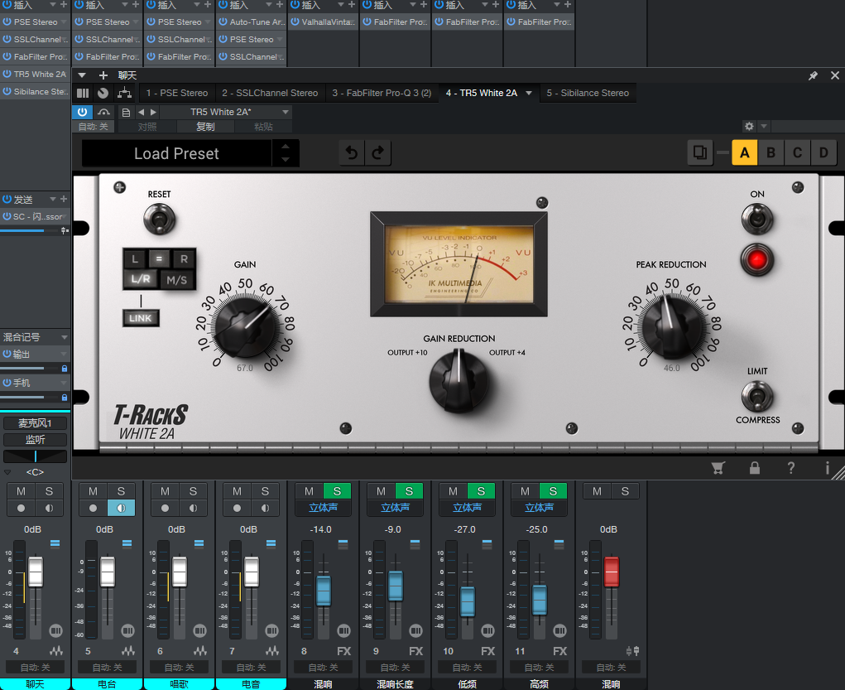The image size is (845, 690).
Task: Flip the LIMIT/COMPRESS switch
Action: click(x=757, y=396)
